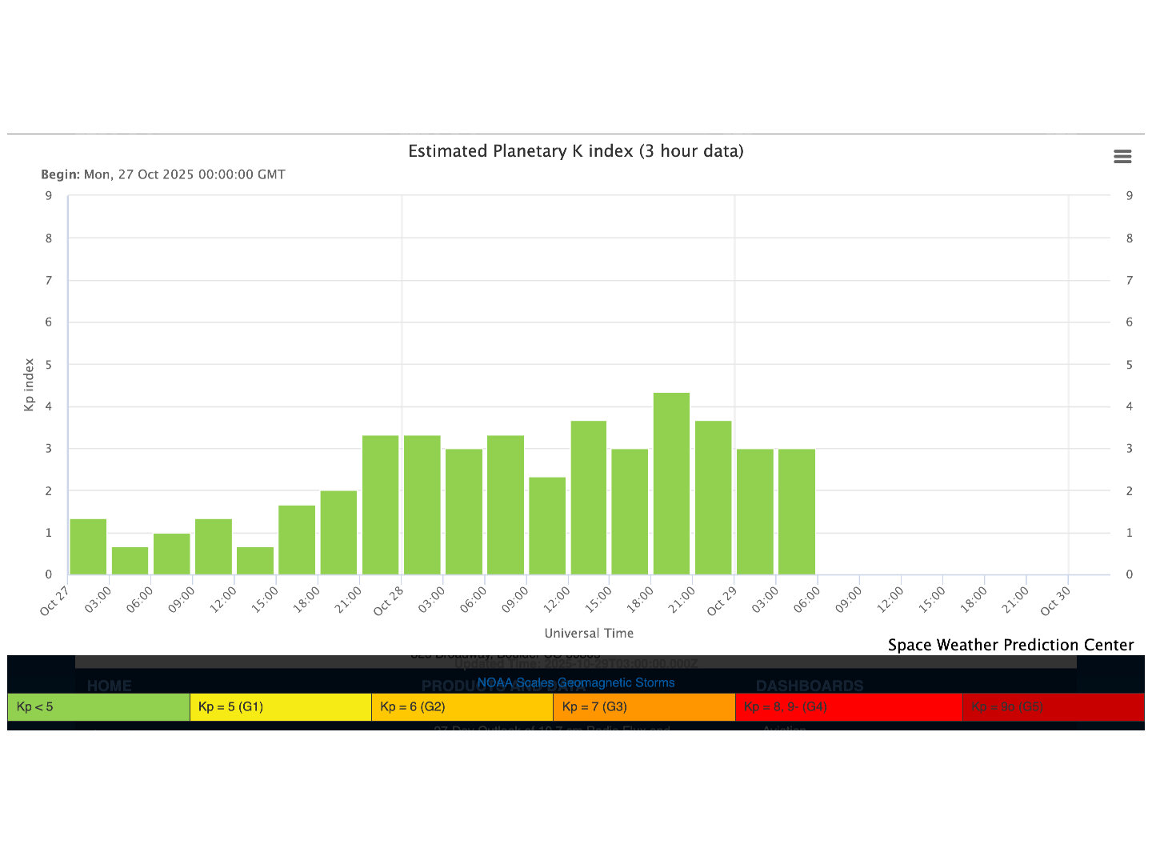Viewport: 1152px width, 864px height.
Task: Click the short bar at Oct 27 12:00
Action: pos(255,561)
